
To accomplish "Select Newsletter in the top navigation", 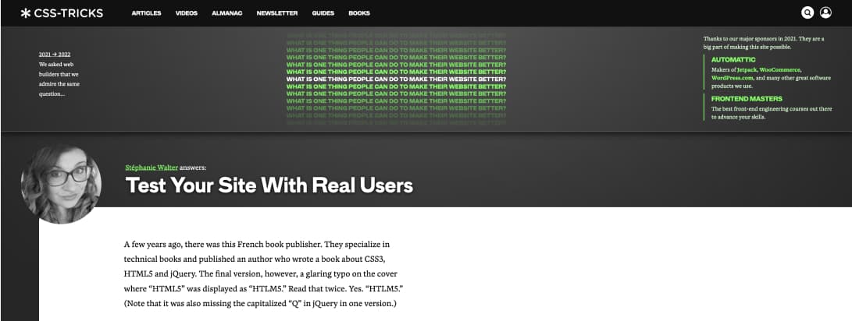I will tap(276, 13).
